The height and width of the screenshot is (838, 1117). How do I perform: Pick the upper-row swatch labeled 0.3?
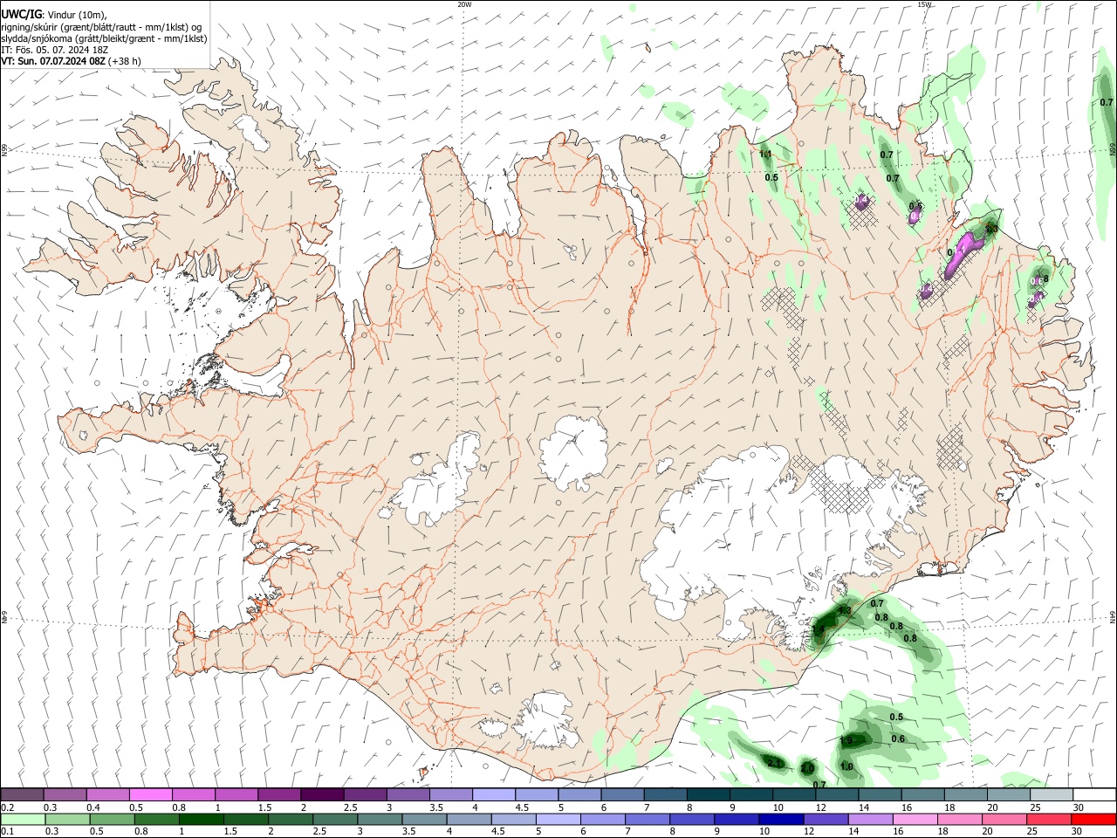pos(65,794)
